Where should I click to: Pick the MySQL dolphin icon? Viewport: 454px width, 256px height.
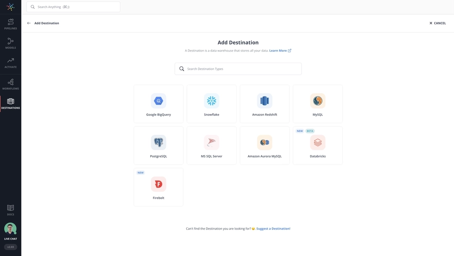[x=318, y=100]
